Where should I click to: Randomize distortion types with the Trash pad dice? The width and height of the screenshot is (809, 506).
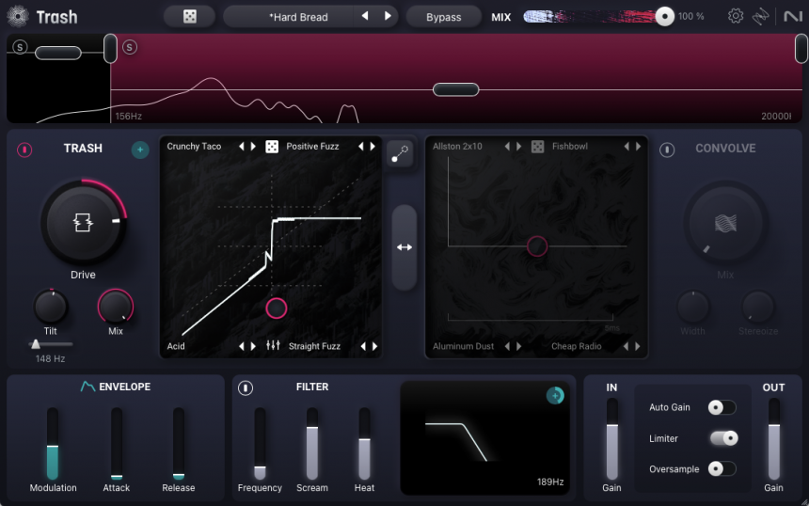point(271,147)
